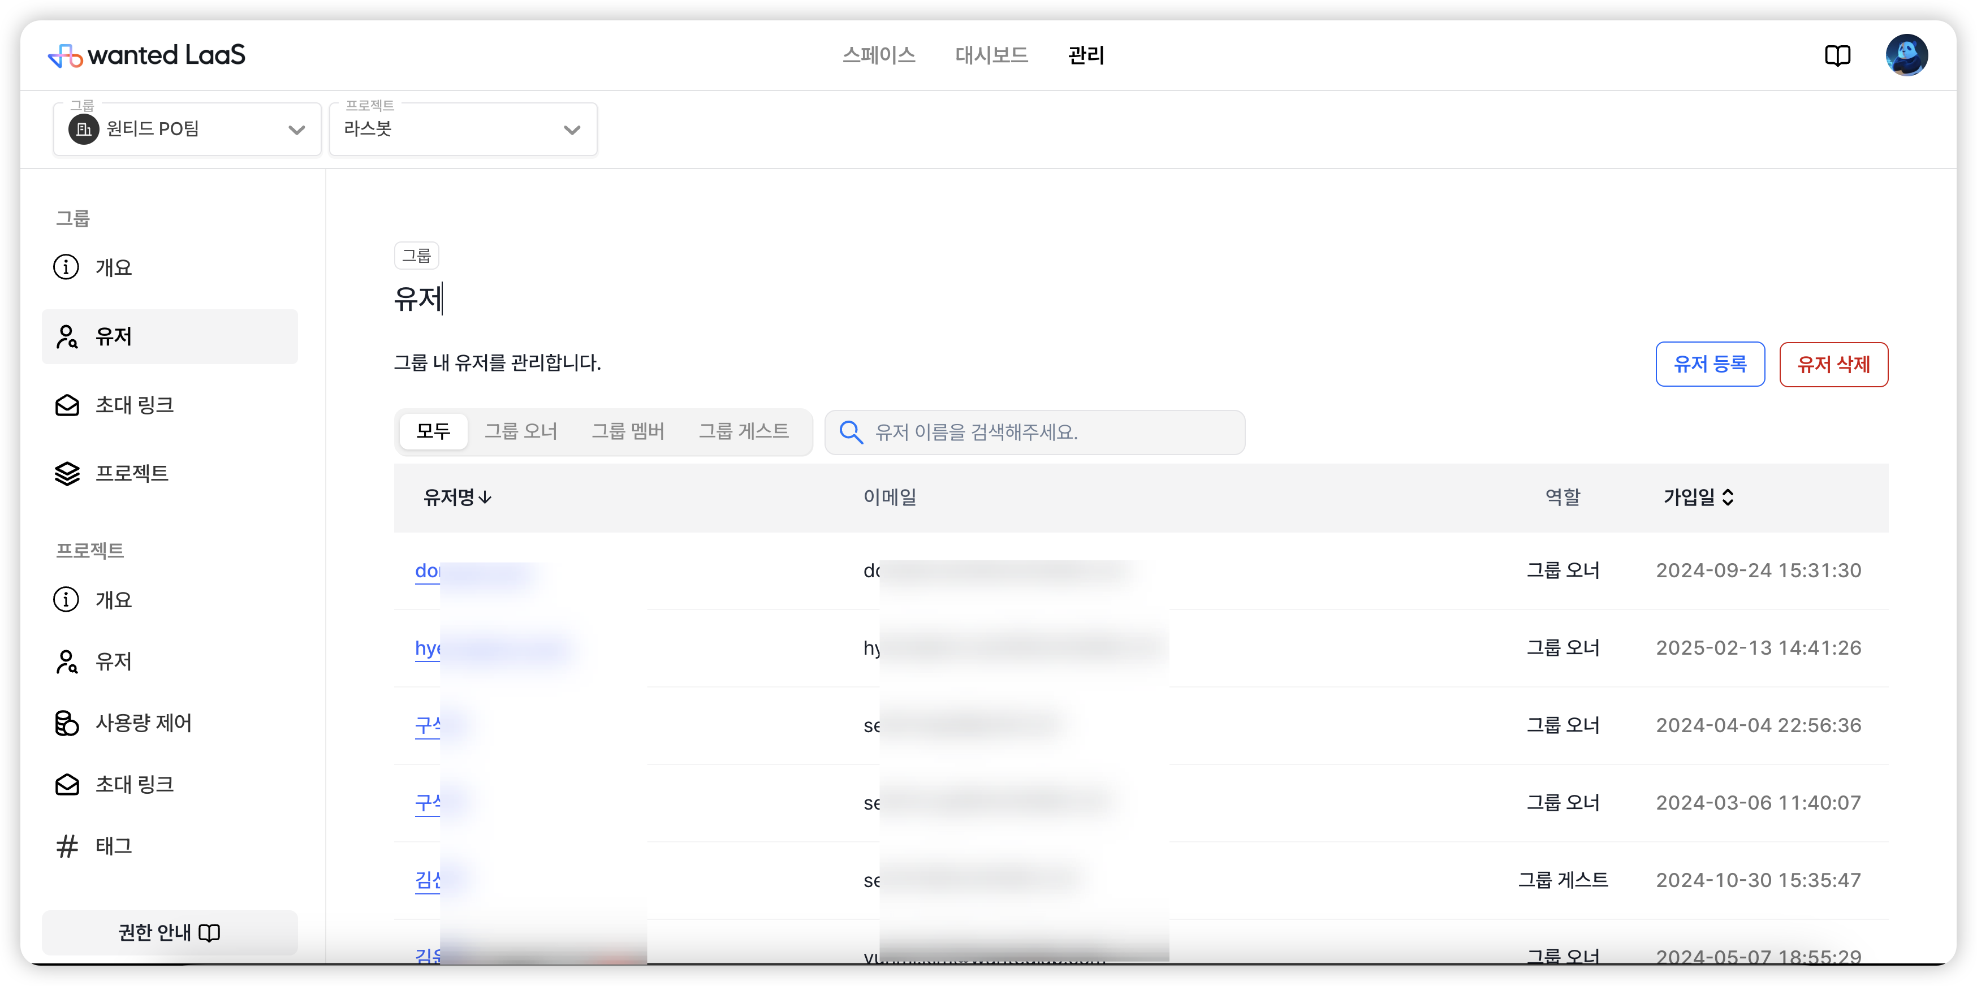Sort table by 유저명 column
Viewport: 1977px width, 986px height.
457,497
